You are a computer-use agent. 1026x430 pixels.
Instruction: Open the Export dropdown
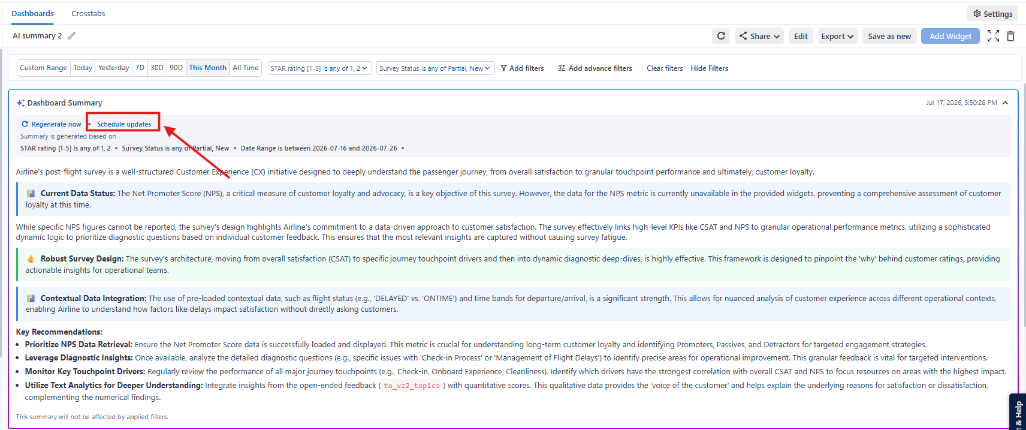(x=838, y=36)
